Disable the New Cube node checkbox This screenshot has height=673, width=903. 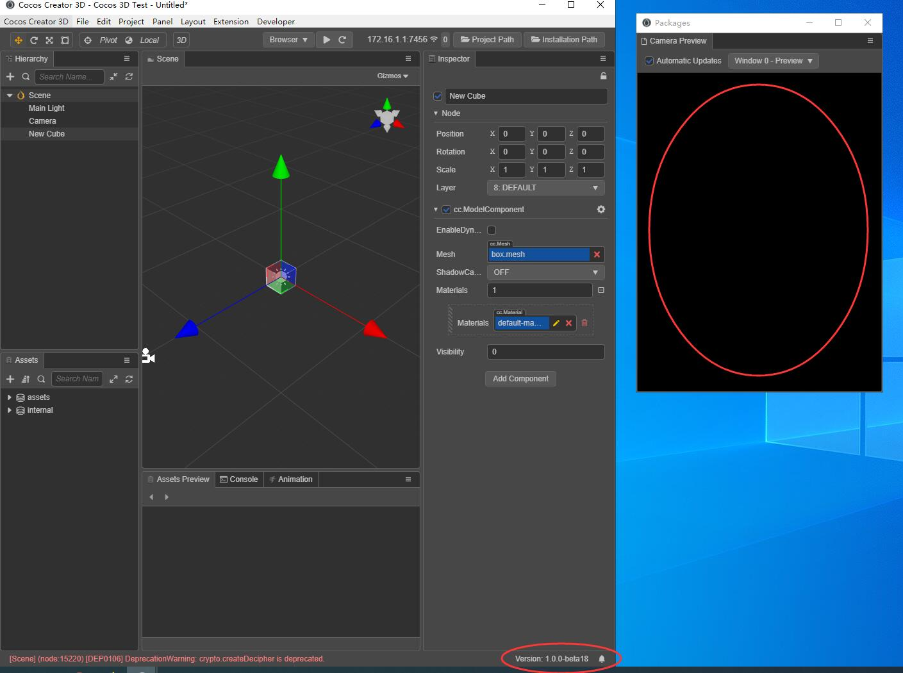(x=438, y=96)
